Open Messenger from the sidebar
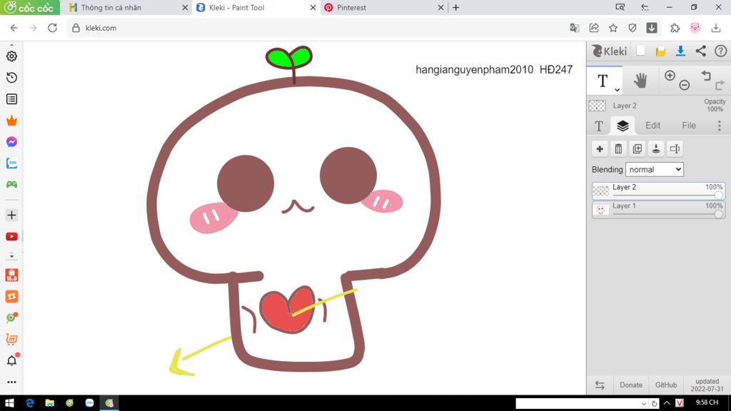The width and height of the screenshot is (731, 411). 11,142
